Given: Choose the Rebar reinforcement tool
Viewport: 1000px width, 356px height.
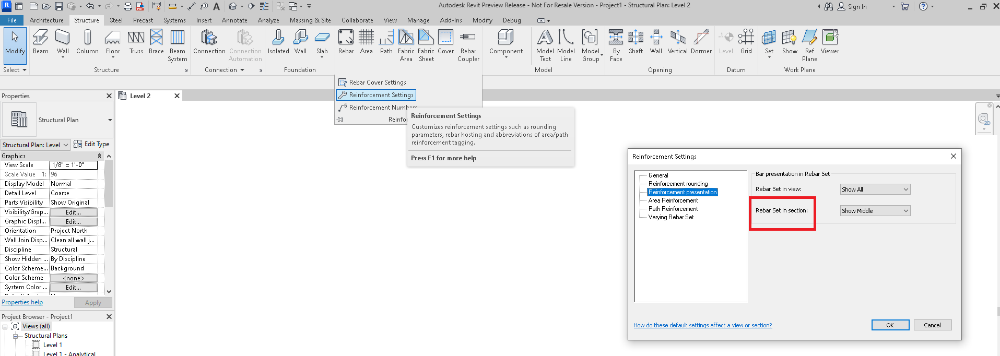Looking at the screenshot, I should [346, 42].
